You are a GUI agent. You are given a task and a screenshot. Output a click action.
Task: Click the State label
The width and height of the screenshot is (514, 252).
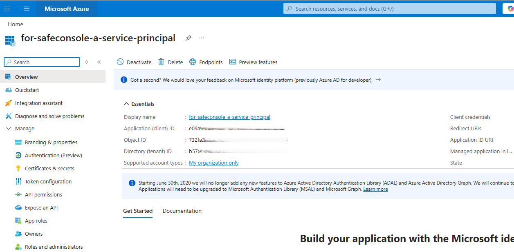pyautogui.click(x=456, y=163)
